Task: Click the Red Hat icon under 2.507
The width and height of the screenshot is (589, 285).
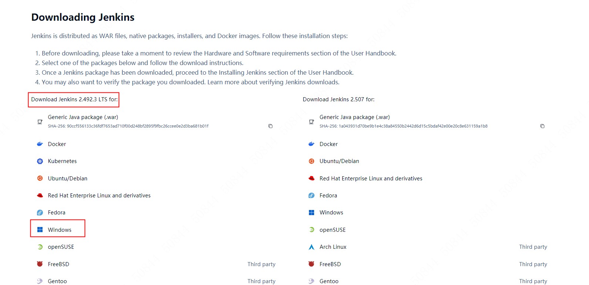Action: click(x=312, y=179)
